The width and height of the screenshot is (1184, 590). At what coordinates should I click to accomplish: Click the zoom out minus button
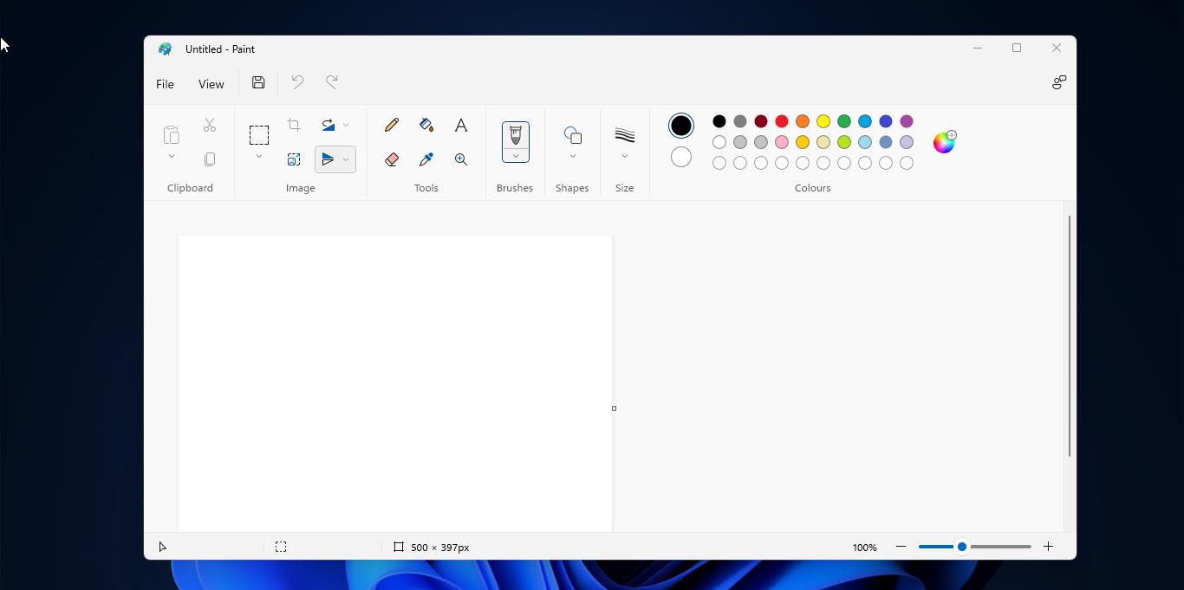[x=901, y=547]
